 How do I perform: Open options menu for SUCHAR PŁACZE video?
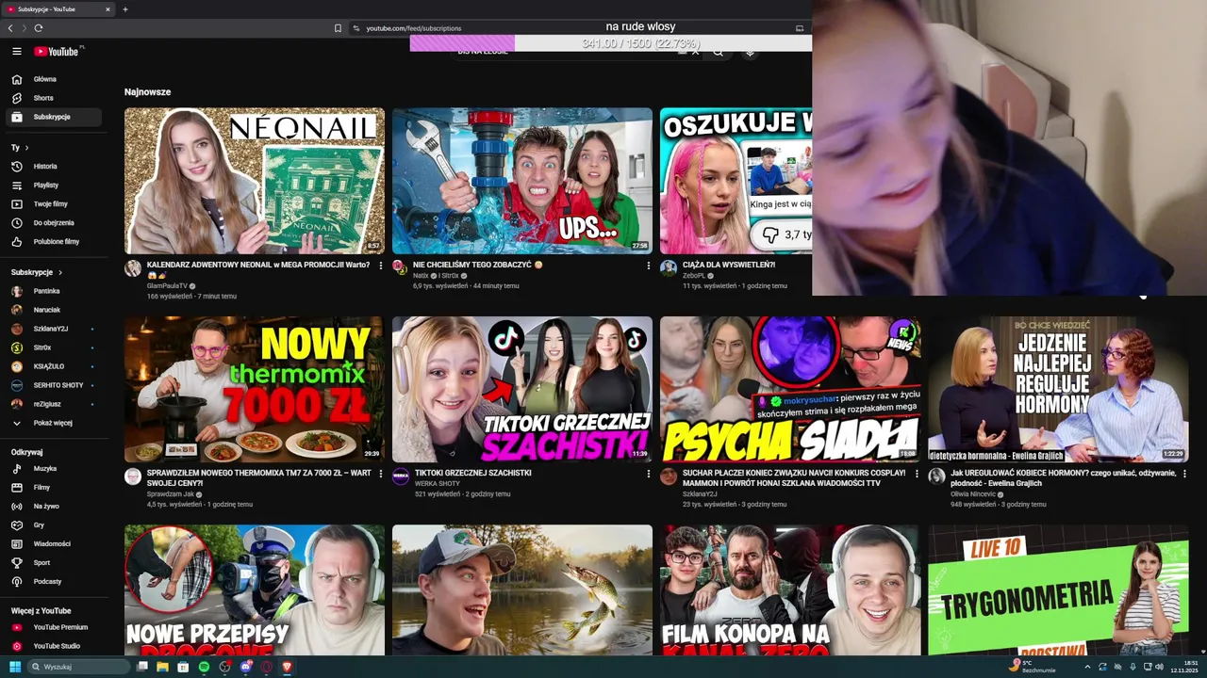tap(917, 474)
